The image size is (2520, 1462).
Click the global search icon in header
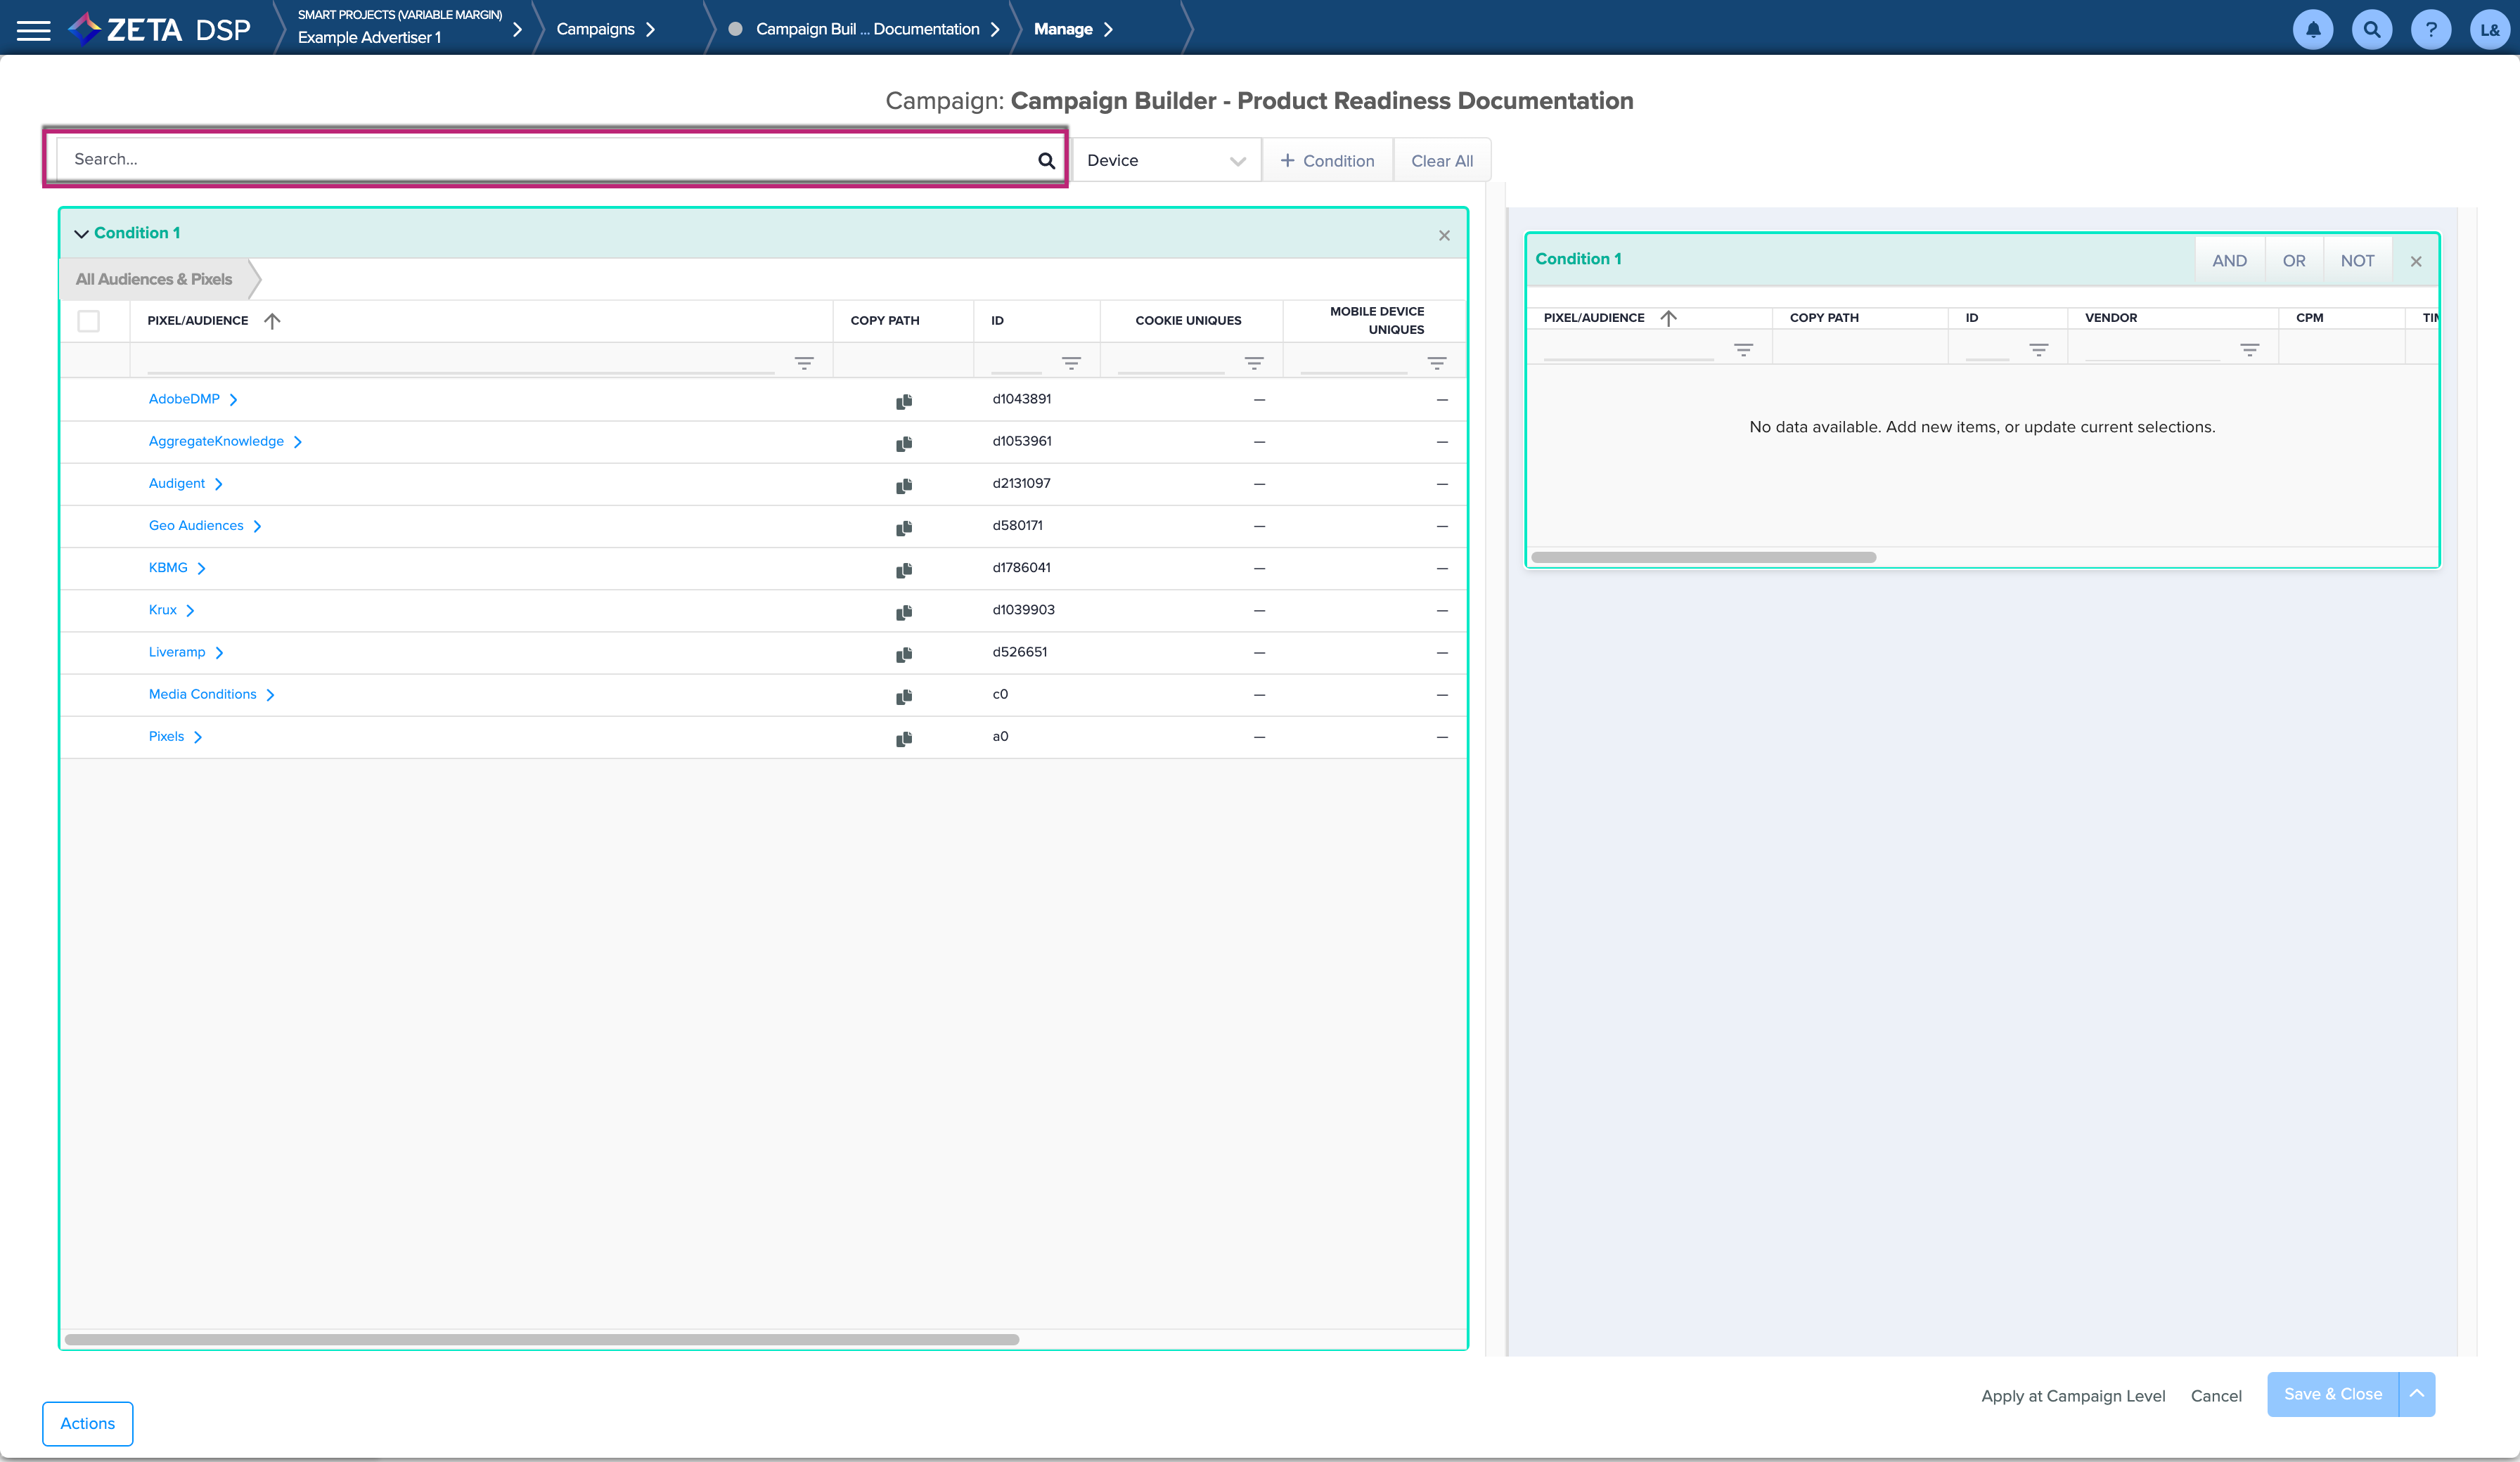(2372, 30)
